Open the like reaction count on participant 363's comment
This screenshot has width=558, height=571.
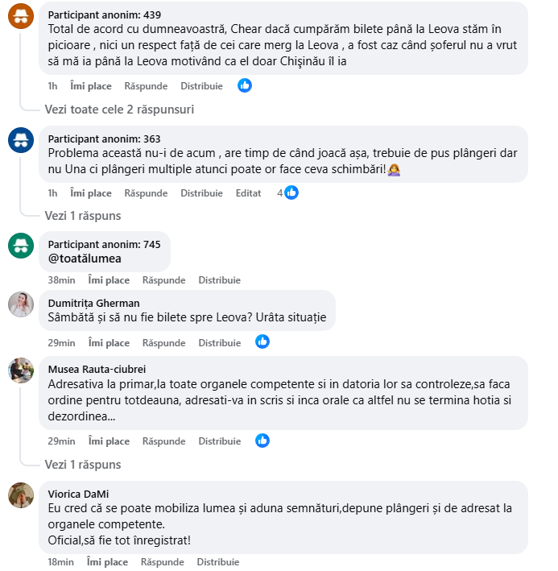pos(288,192)
